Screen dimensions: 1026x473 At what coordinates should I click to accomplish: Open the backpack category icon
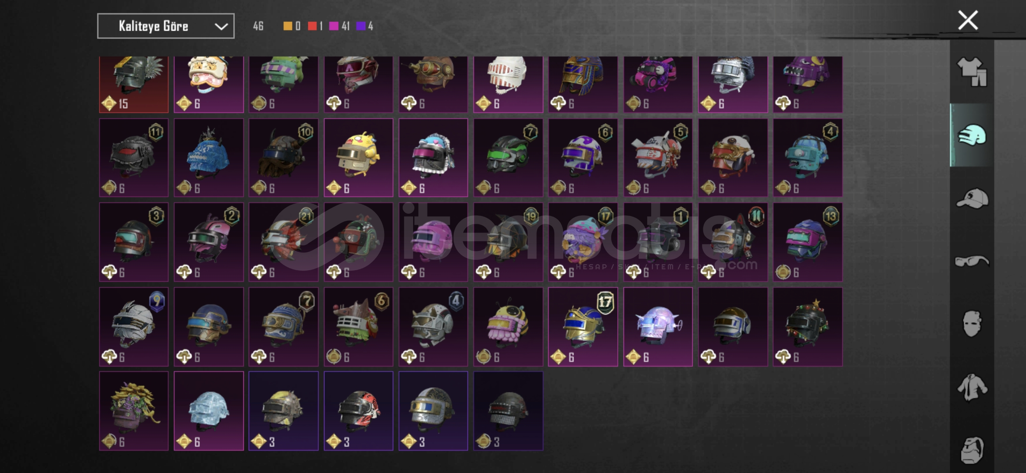tap(972, 450)
